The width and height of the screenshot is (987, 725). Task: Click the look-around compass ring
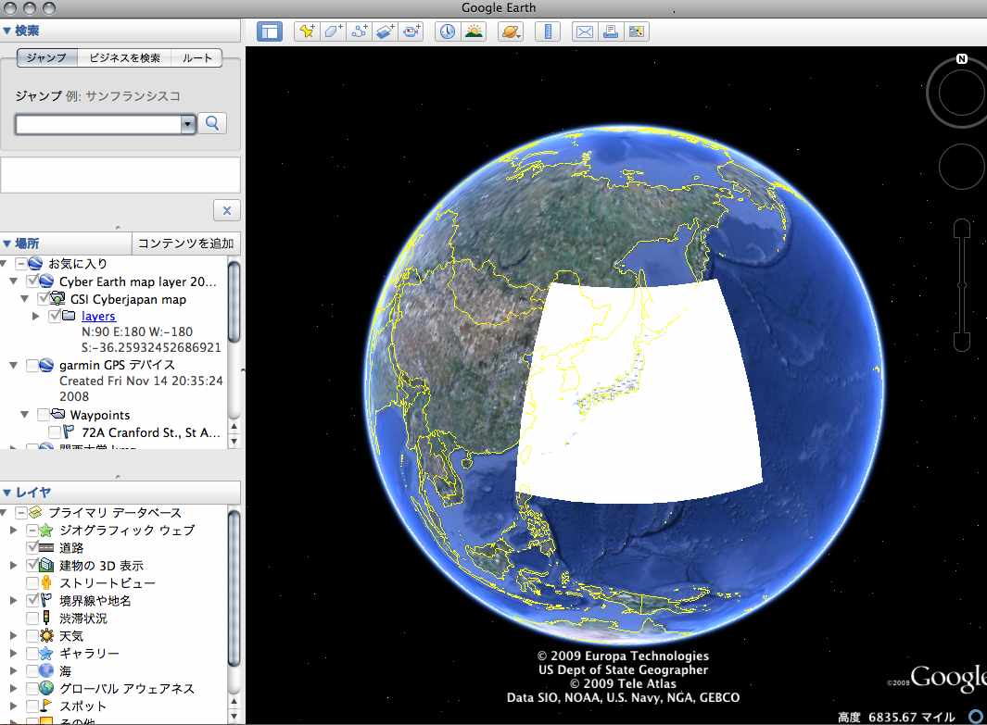959,94
